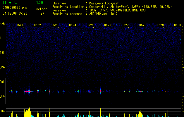The height and width of the screenshot is (117, 184).
Task: Click the 0530 time marker
Action: pos(178,25)
